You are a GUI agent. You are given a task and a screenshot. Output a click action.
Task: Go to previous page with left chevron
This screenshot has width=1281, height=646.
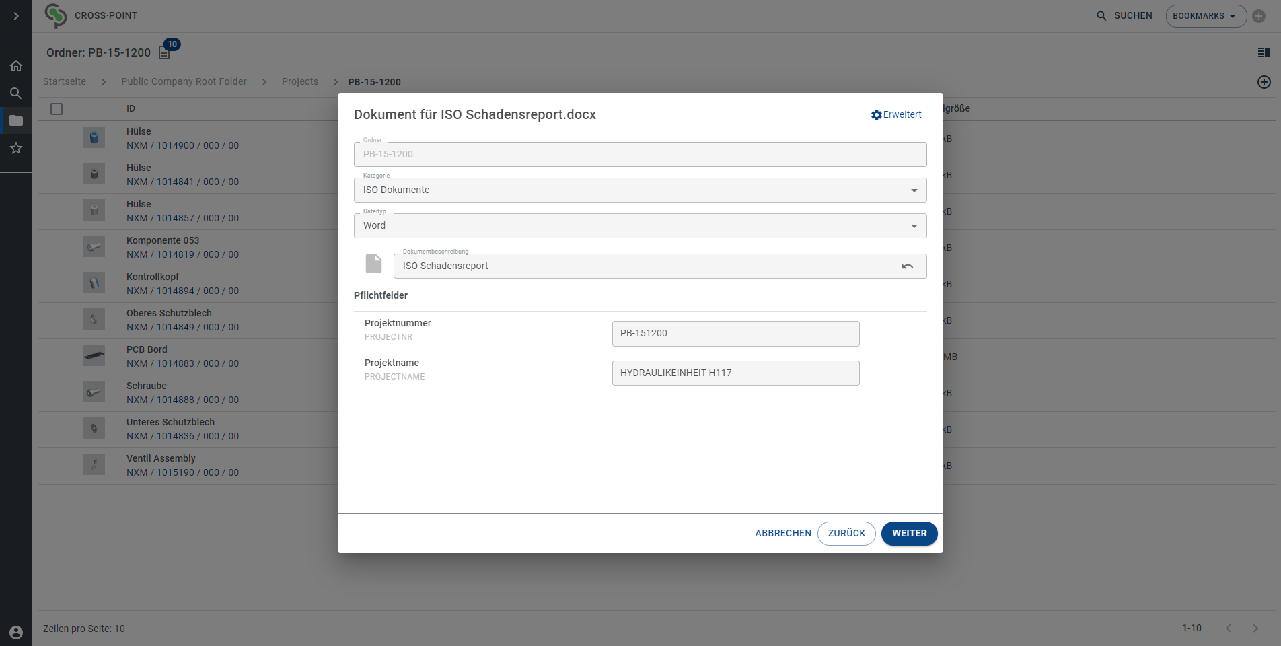pos(1229,628)
